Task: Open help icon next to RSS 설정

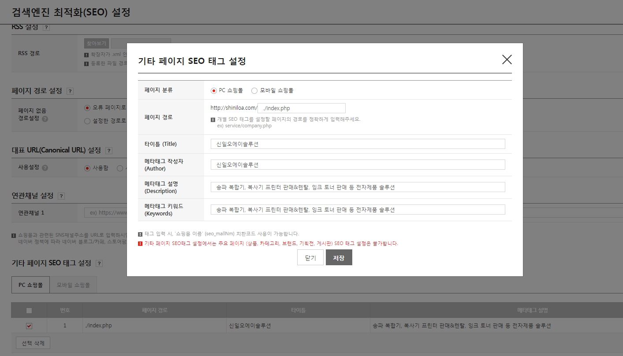Action: [x=46, y=27]
